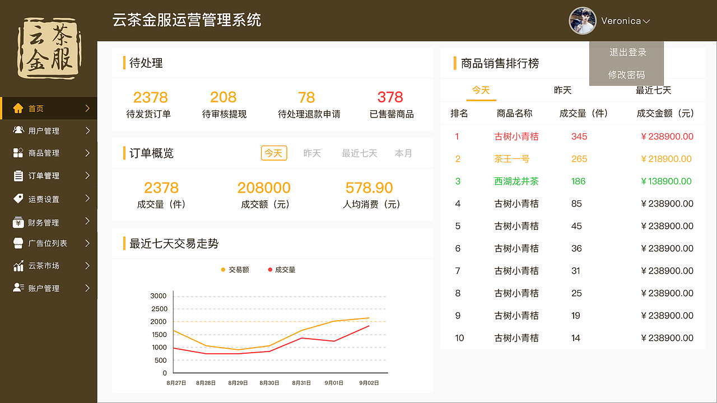This screenshot has width=717, height=403.
Task: Expand the 账户管理 submenu chevron
Action: click(87, 288)
